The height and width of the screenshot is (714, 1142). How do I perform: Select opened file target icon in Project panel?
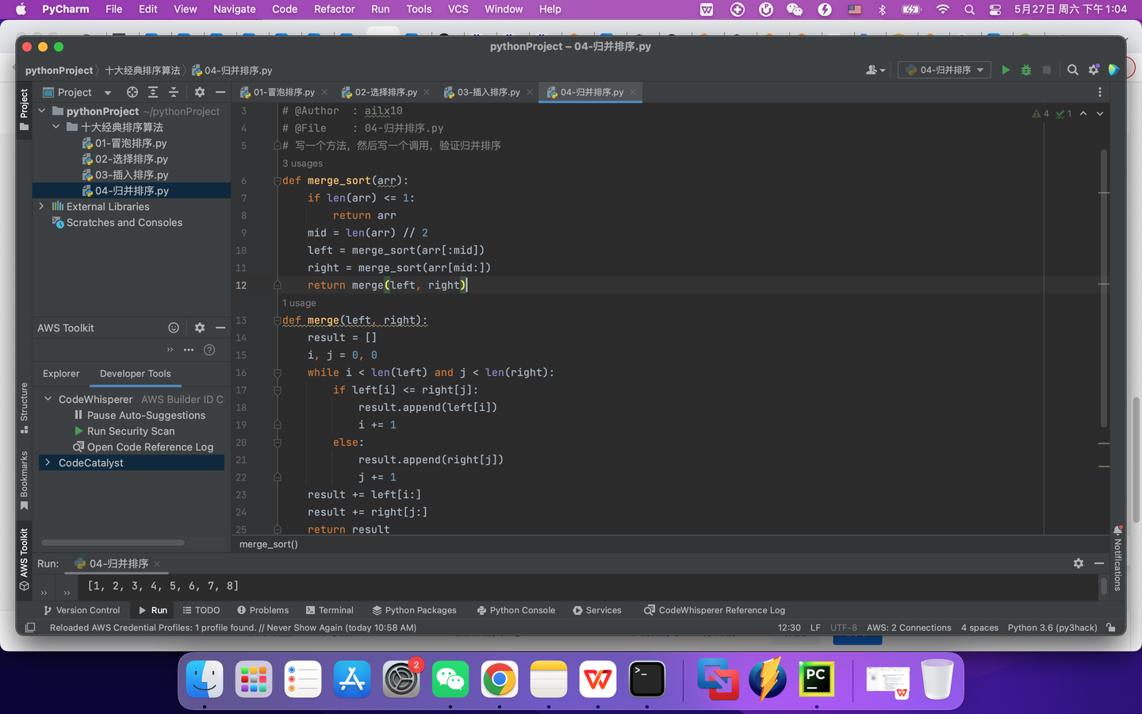click(132, 92)
